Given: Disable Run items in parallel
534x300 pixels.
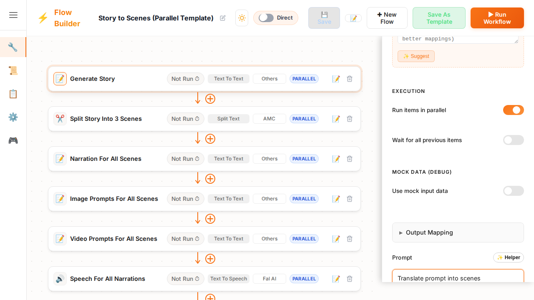Looking at the screenshot, I should [513, 110].
